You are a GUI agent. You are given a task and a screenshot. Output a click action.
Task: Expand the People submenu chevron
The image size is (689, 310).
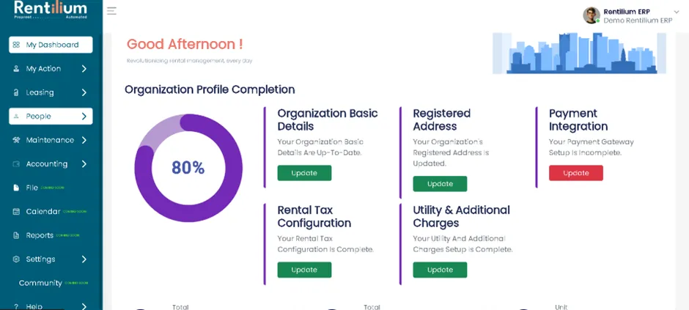[84, 117]
